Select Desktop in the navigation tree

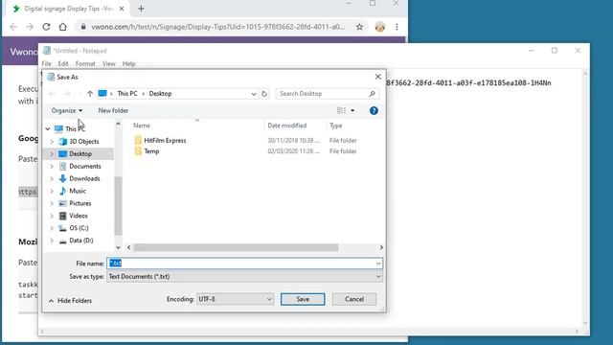coord(80,154)
